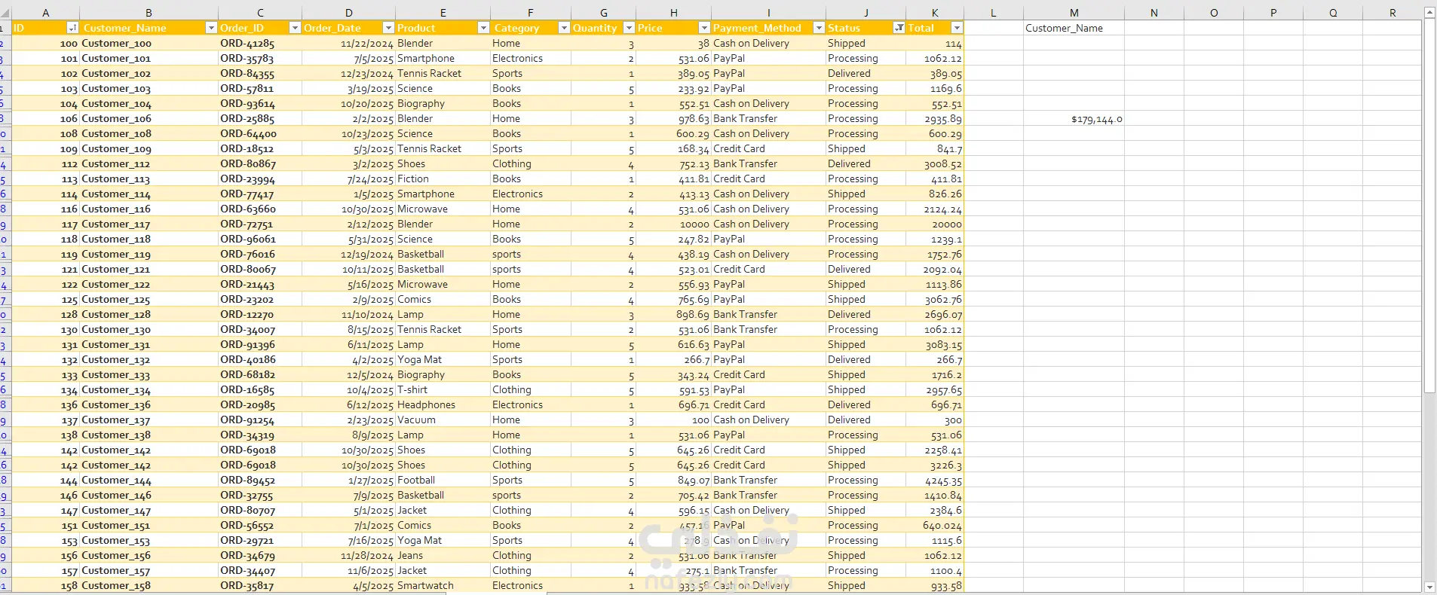Select column J header
Image resolution: width=1437 pixels, height=595 pixels.
coord(866,13)
